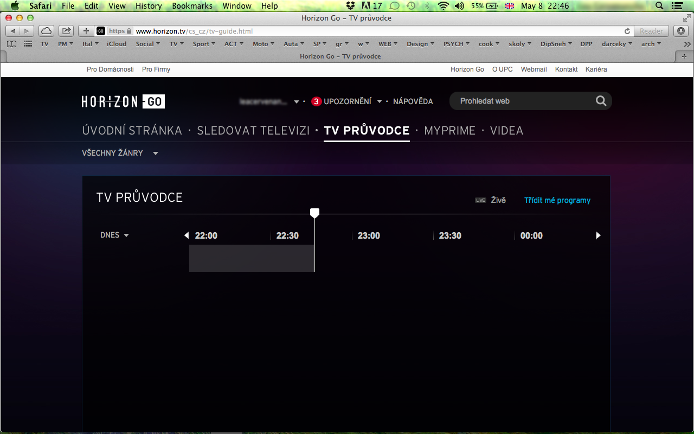This screenshot has width=694, height=434.
Task: Click Pro Firmy link
Action: [156, 69]
